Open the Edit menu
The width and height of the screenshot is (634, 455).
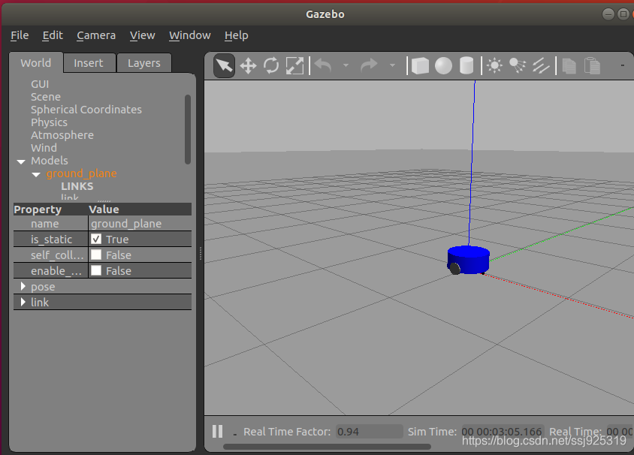click(53, 35)
